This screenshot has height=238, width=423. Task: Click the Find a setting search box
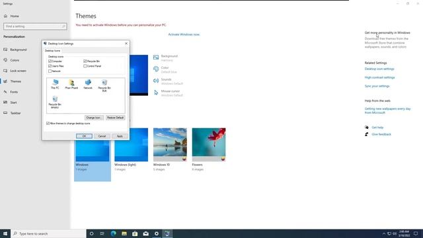35,26
